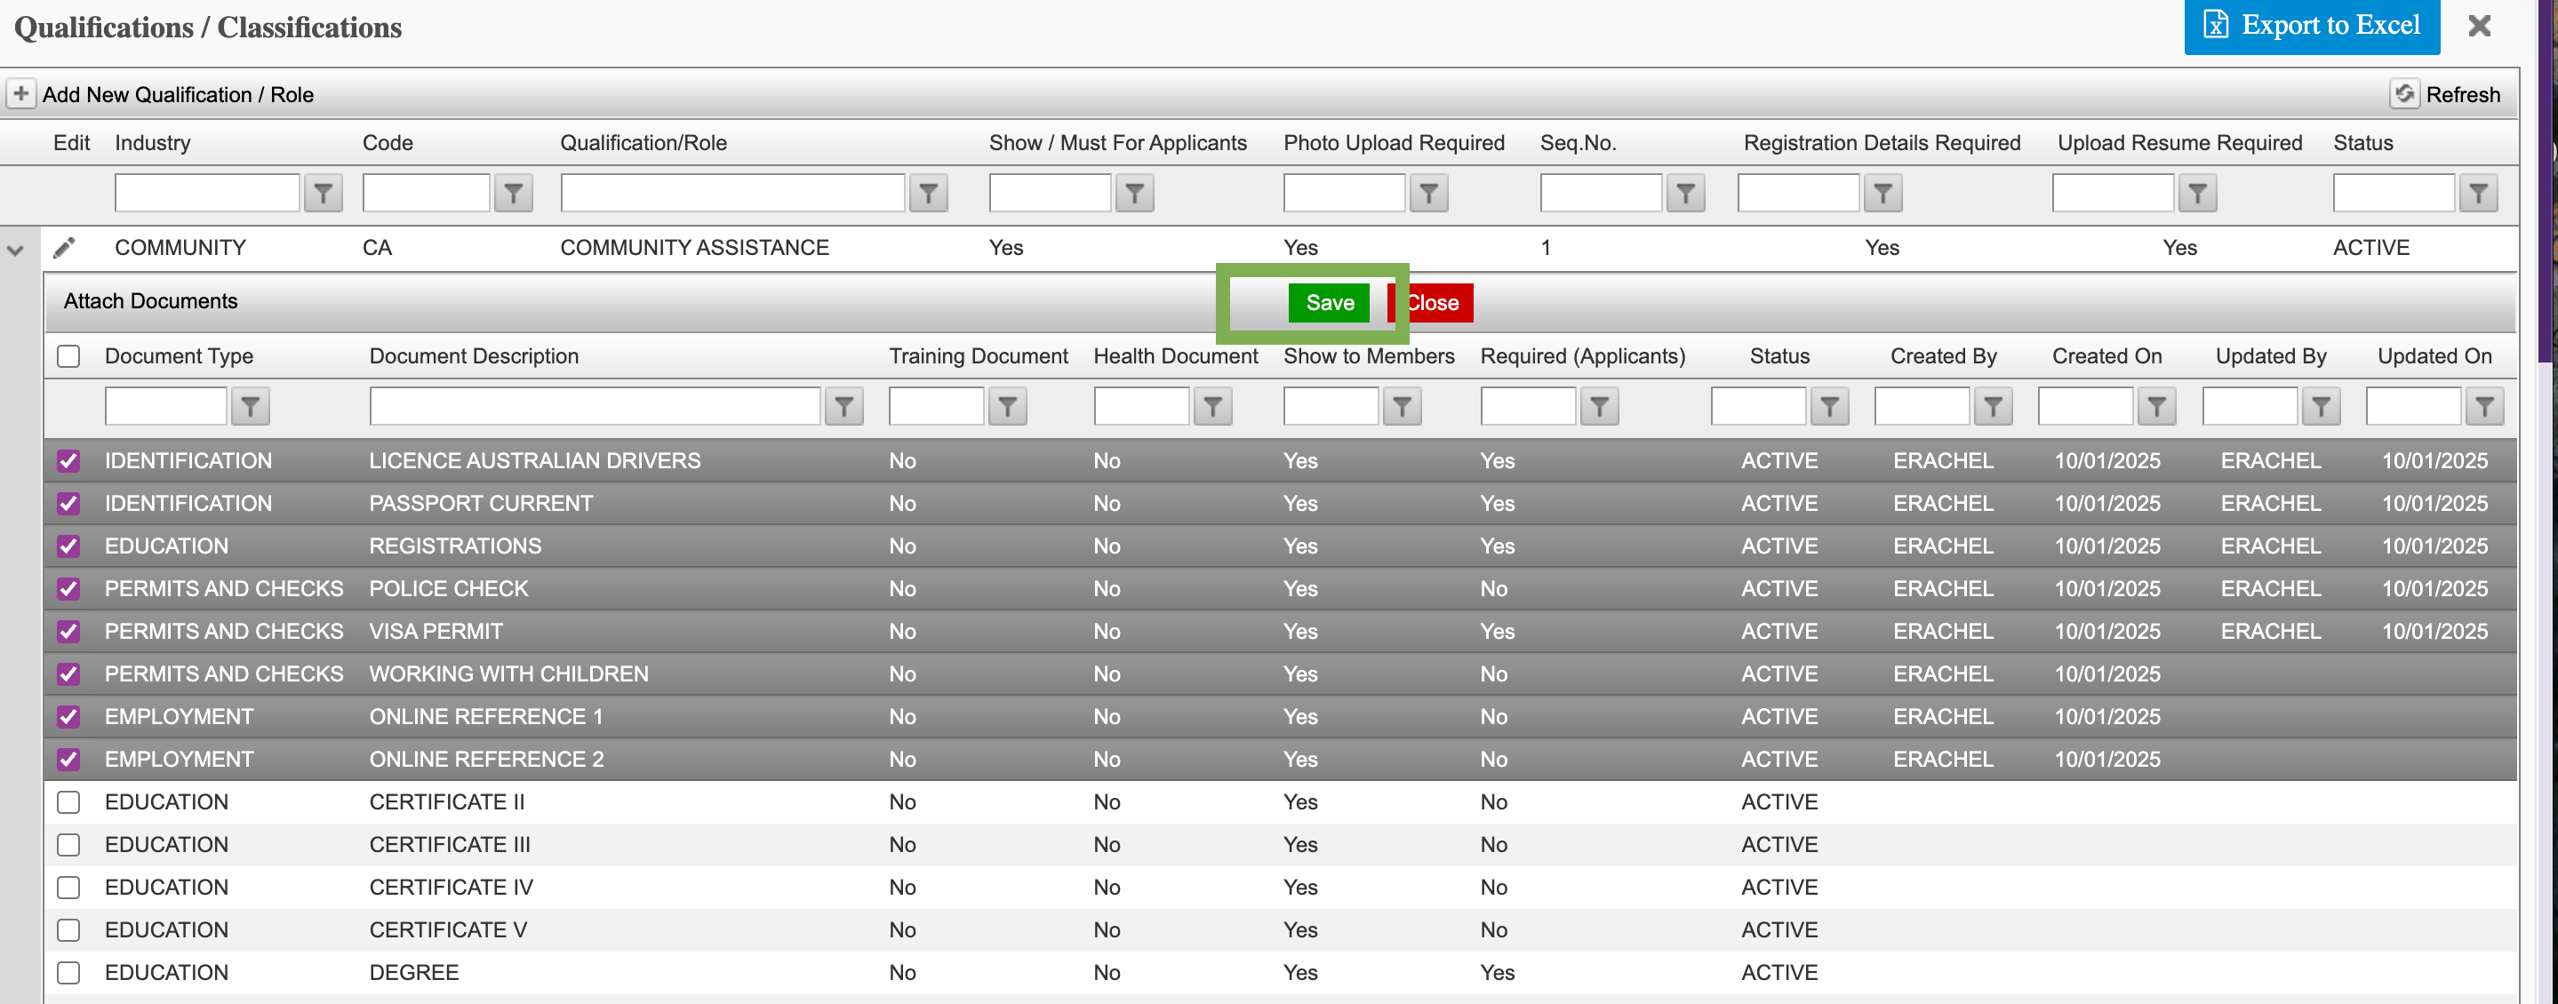
Task: Open Photo Upload Required filter icon
Action: tap(1429, 193)
